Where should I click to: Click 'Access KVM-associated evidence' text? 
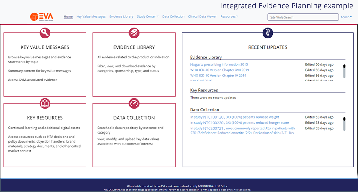[33, 80]
